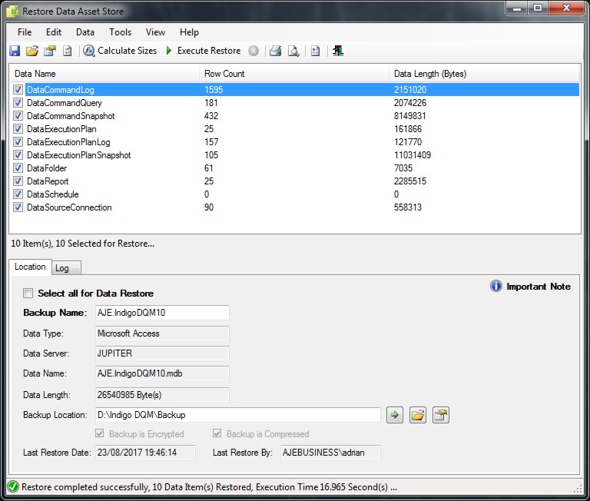Click into the Backup Name text field
Image resolution: width=590 pixels, height=501 pixels.
coord(161,313)
